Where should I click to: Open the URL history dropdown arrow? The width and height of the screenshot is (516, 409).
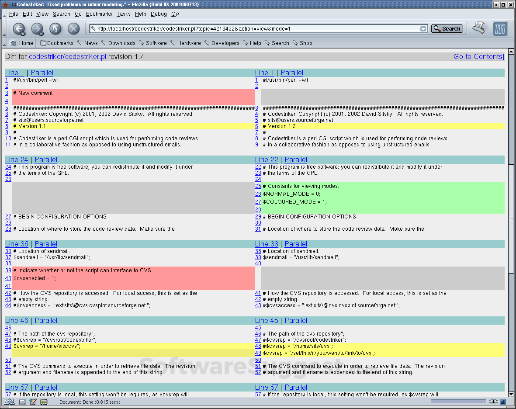coord(422,29)
